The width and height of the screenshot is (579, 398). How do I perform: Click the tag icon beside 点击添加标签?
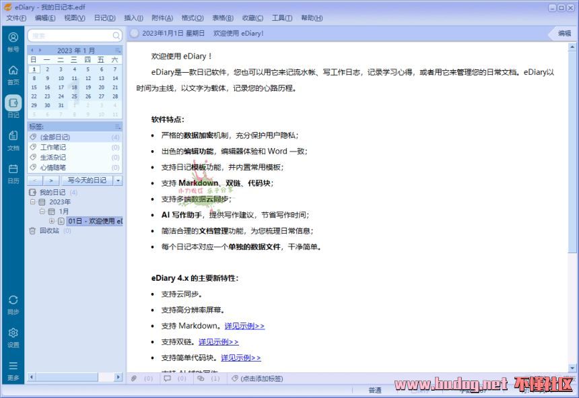tap(234, 378)
